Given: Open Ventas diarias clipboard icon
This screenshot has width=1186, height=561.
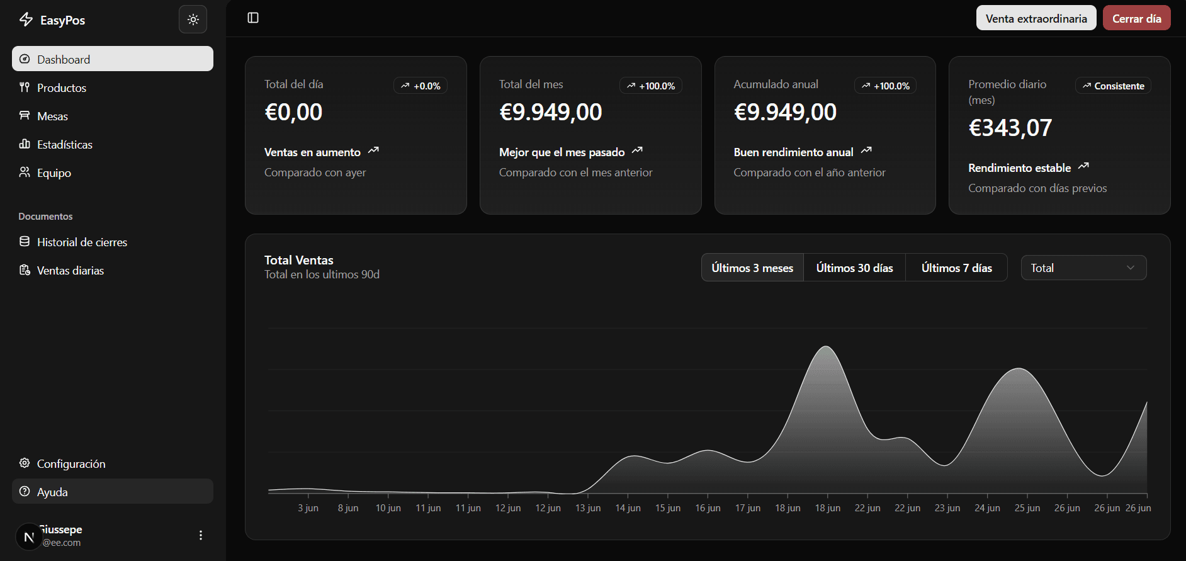Looking at the screenshot, I should pyautogui.click(x=25, y=270).
